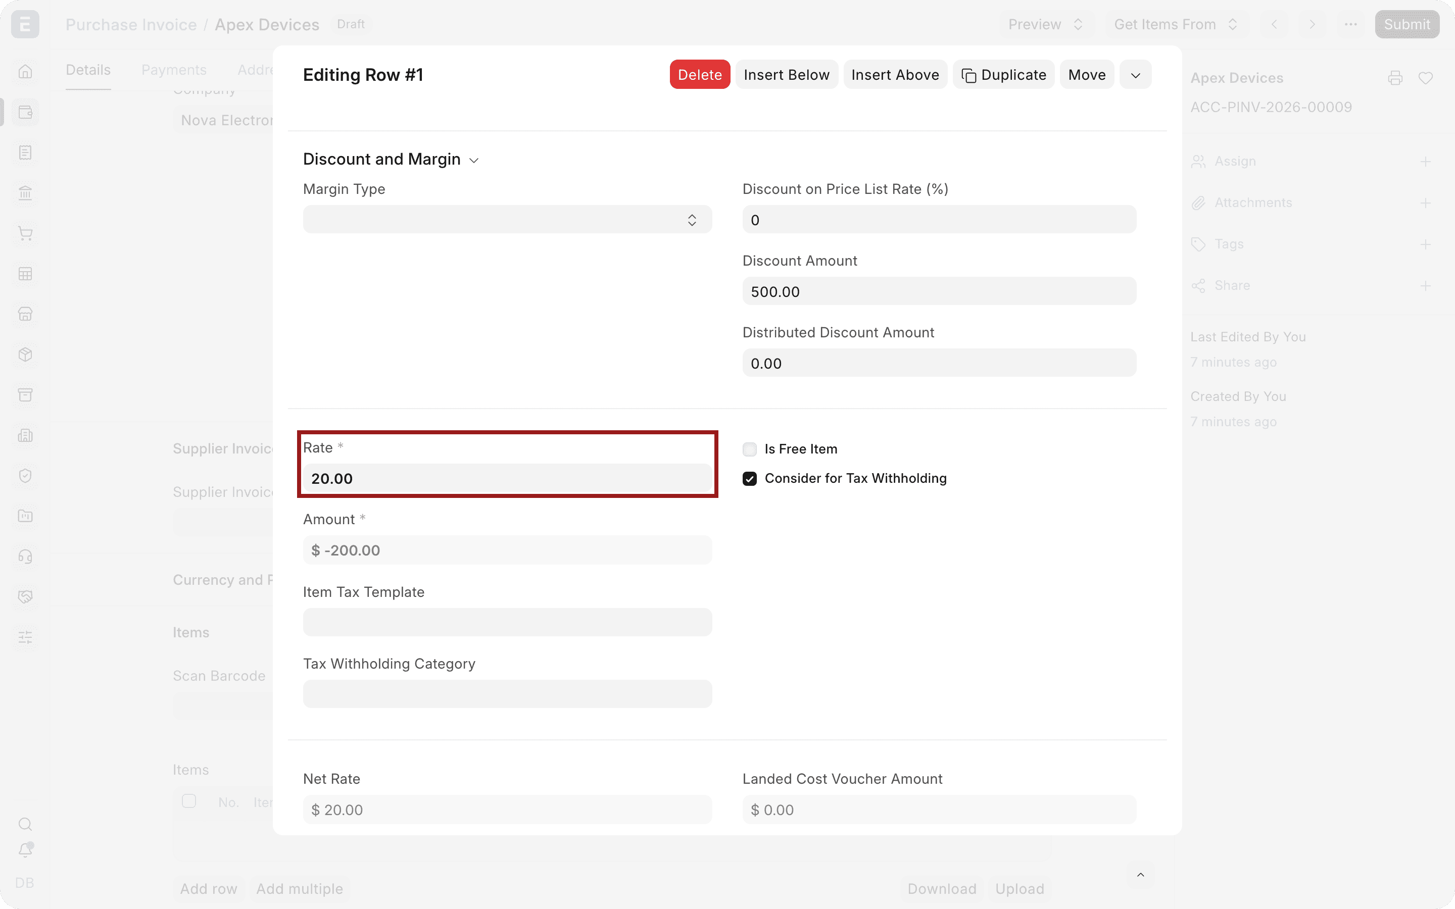Click the heart like icon

tap(1426, 78)
